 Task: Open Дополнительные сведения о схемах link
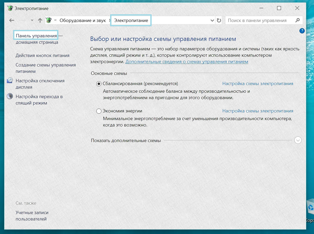click(x=187, y=62)
